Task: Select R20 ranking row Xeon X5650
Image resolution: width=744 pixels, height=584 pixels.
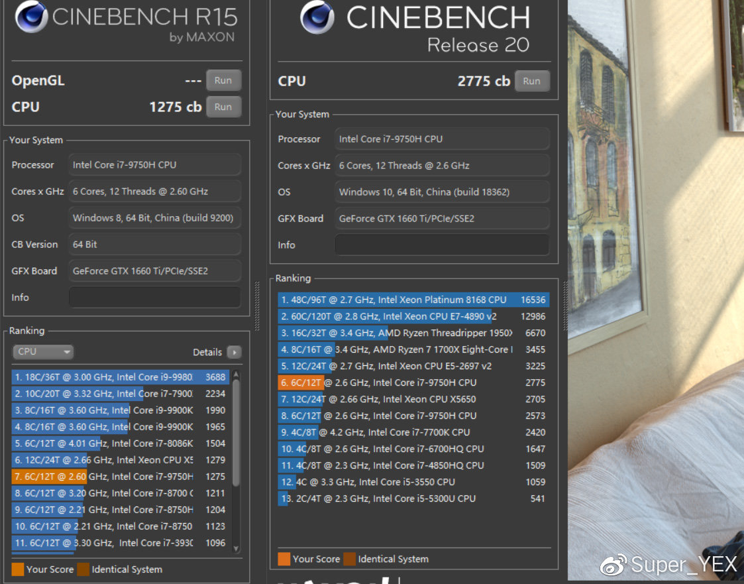Action: [x=413, y=399]
